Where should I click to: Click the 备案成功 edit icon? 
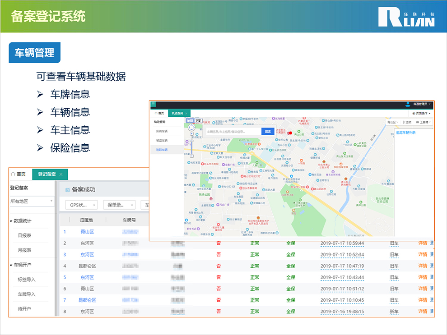68,190
